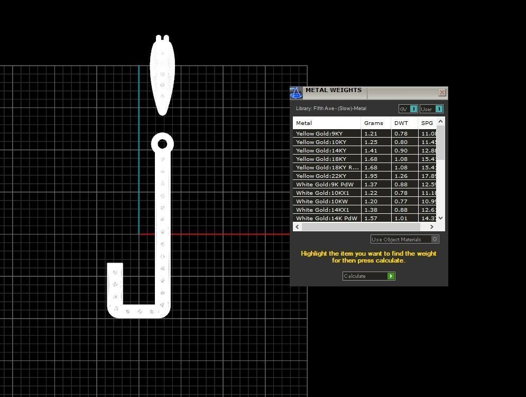This screenshot has height=397, width=526.
Task: Select the Yellow Gold:14KY row
Action: (364, 150)
